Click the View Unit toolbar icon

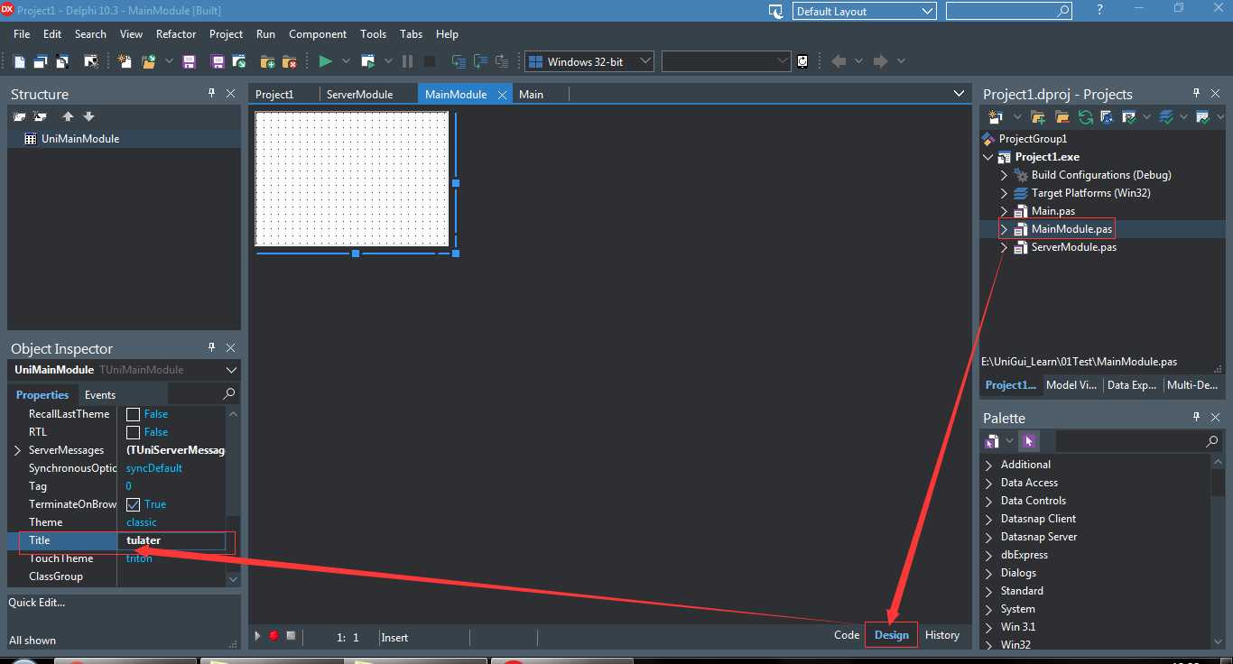pyautogui.click(x=20, y=61)
